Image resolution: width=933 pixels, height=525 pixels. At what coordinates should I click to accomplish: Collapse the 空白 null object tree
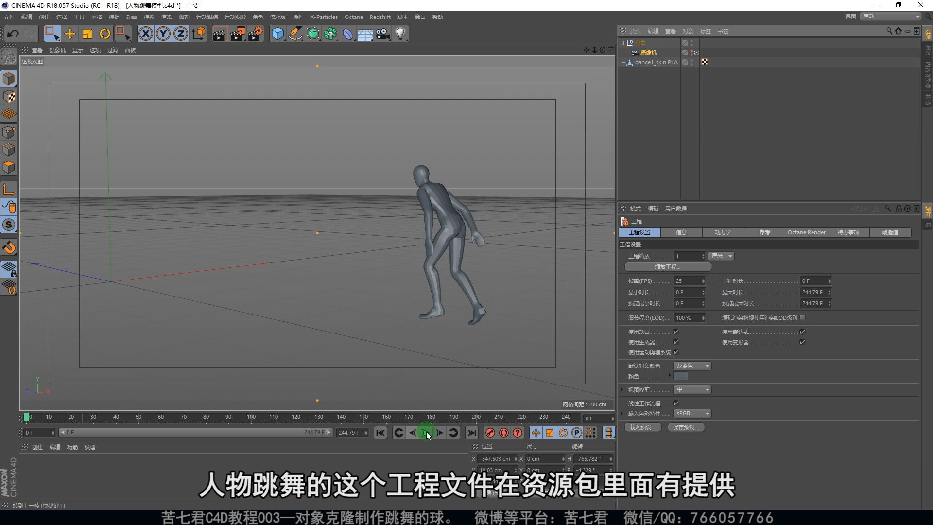coord(622,43)
